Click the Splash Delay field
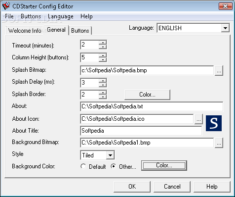235x197 pixels. [90, 83]
